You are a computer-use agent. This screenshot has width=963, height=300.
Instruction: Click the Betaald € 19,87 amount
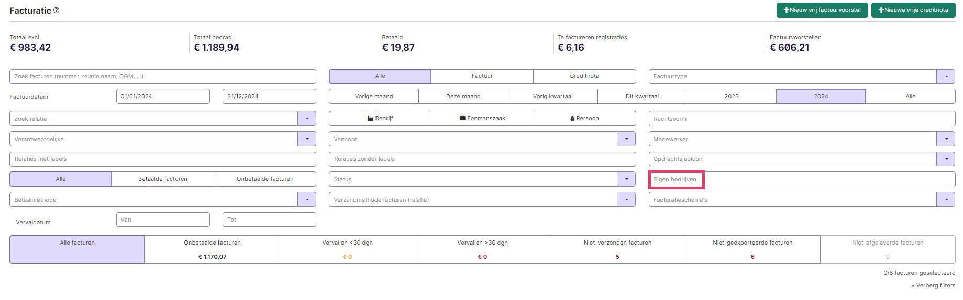[x=399, y=48]
